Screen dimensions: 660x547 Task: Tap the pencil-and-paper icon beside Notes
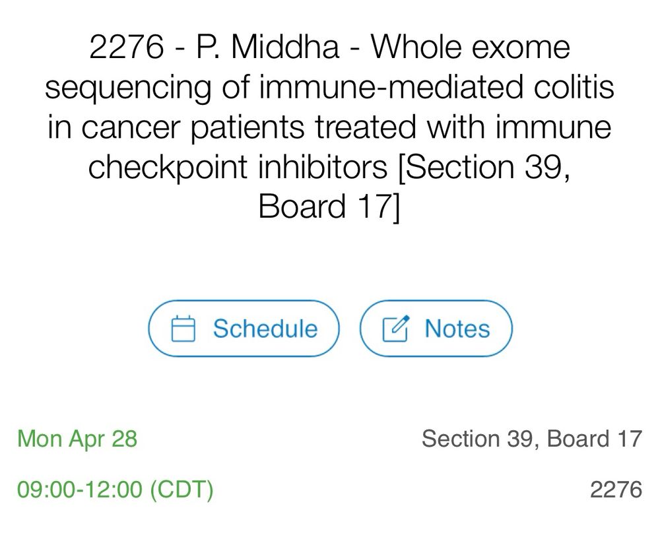click(395, 328)
